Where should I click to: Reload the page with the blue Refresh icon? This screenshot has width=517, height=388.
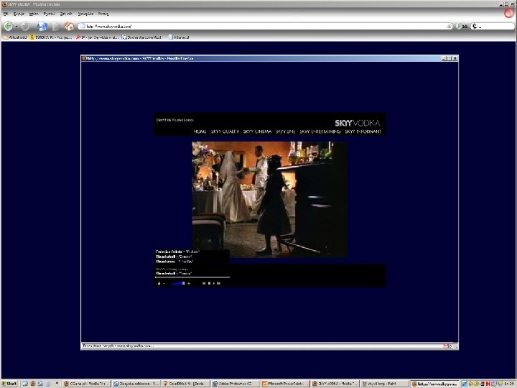point(42,27)
